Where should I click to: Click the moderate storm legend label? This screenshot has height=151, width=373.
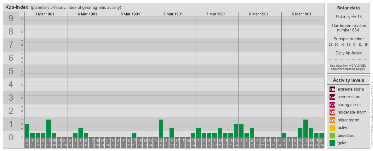click(x=352, y=112)
